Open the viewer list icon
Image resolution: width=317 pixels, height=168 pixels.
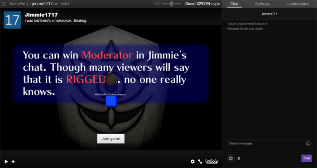(x=238, y=158)
